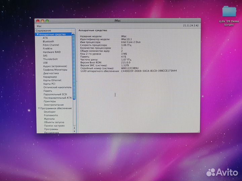242x181 pixels.
Task: Click the processor speed 3.06 ГГц value
Action: pos(126,45)
